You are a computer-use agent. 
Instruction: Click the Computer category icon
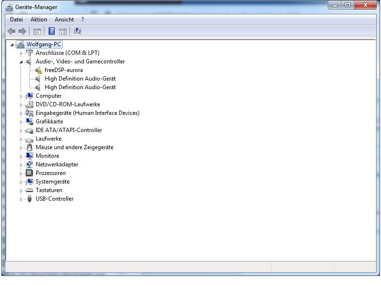[30, 96]
